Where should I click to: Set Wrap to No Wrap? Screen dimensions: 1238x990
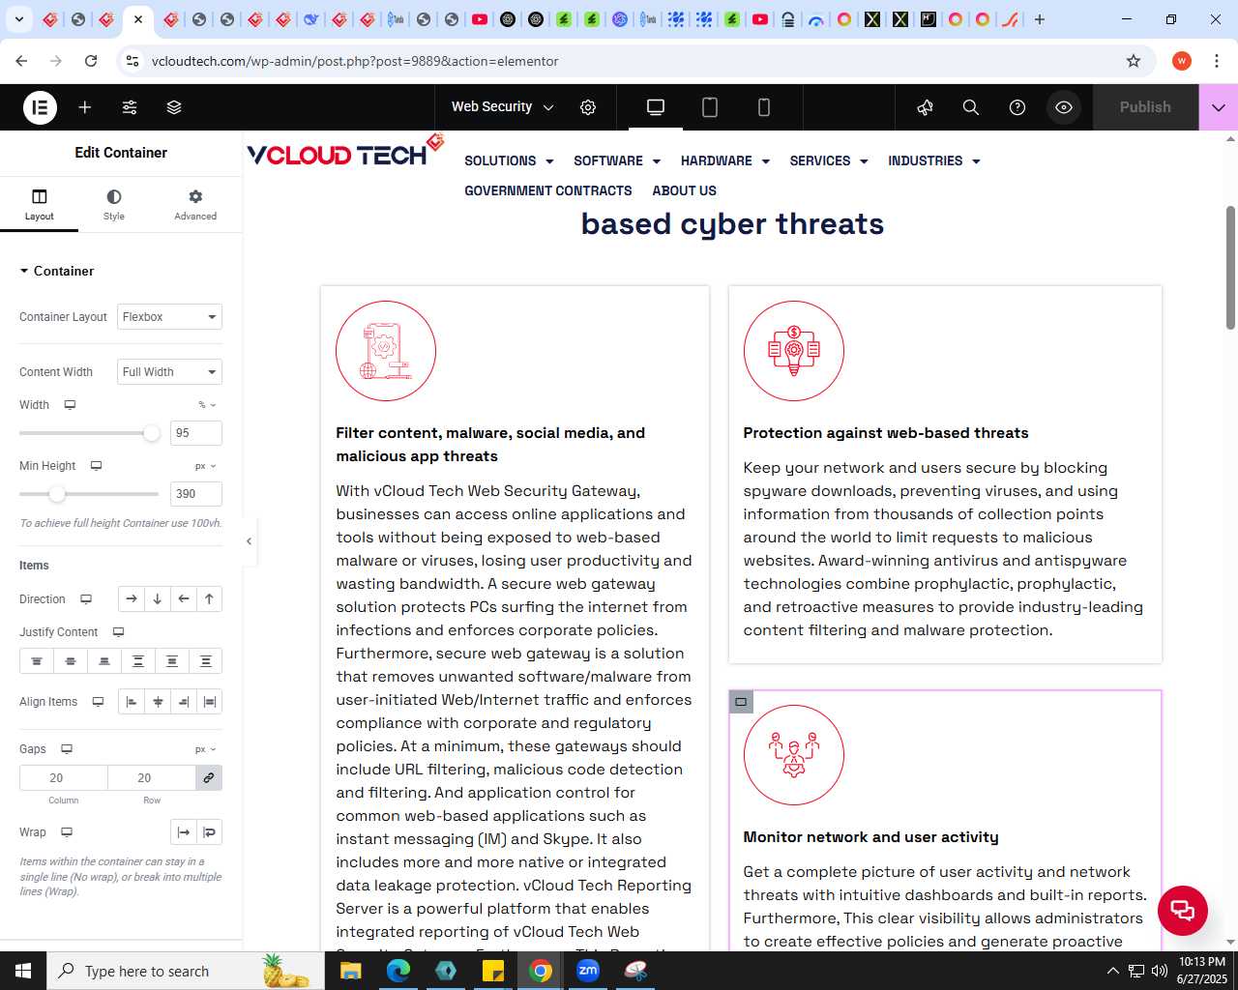[x=183, y=832]
